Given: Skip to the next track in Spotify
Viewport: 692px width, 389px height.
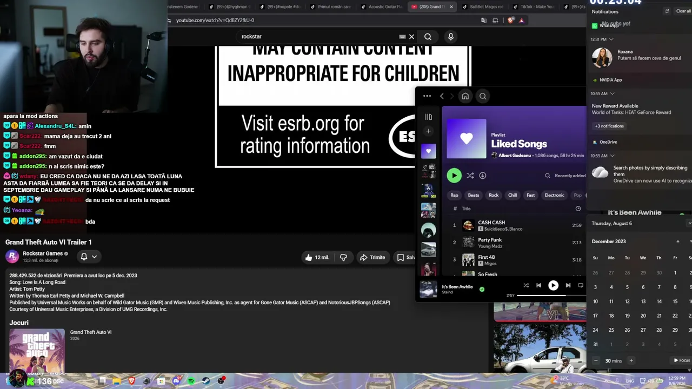Looking at the screenshot, I should pos(568,285).
